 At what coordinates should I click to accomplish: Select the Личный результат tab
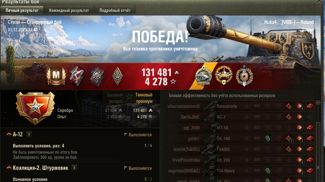pos(22,10)
